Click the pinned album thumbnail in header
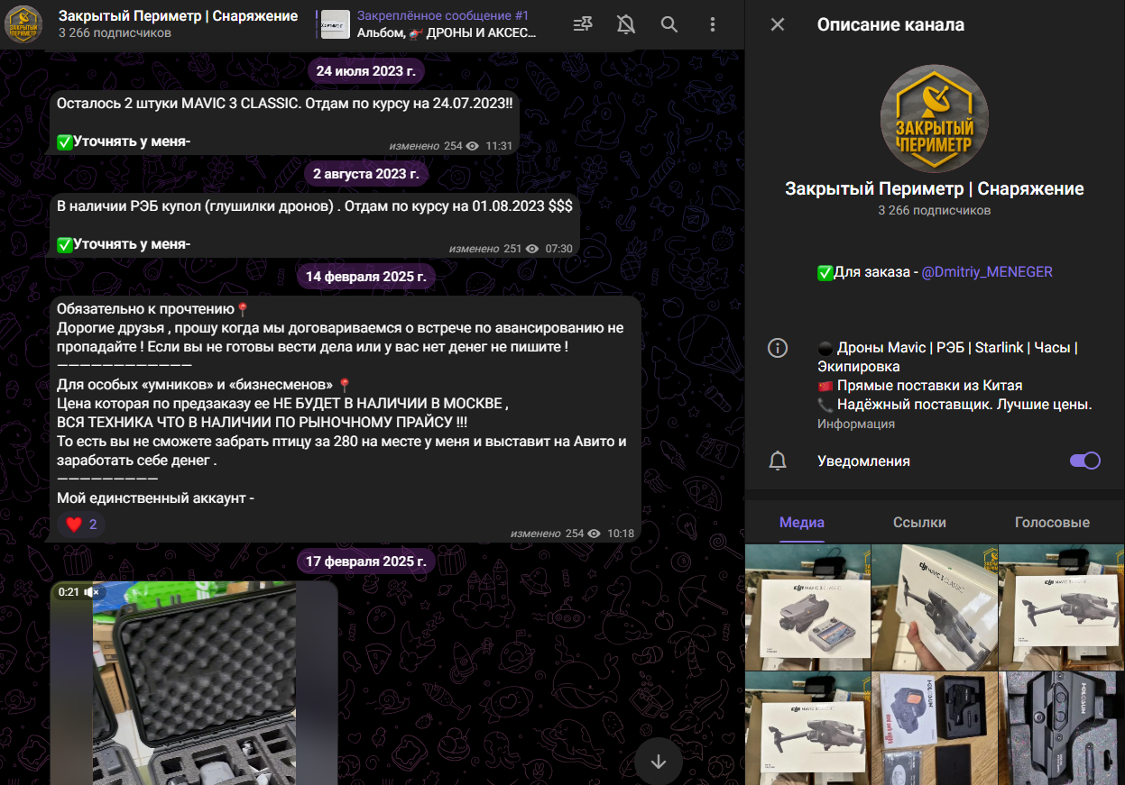The width and height of the screenshot is (1125, 785). 336,24
